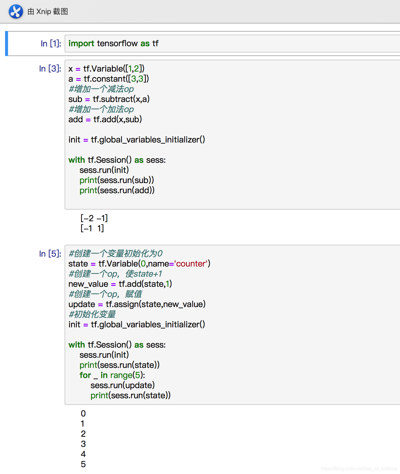Click 'sess.run(init)' in cell In [3]
400x474 pixels.
[x=104, y=170]
